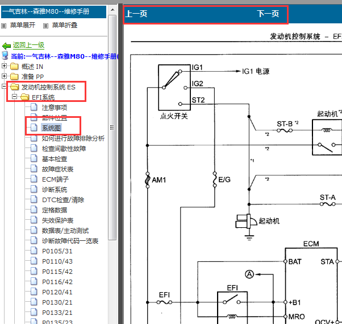The height and width of the screenshot is (324, 342).
Task: Click the page icon next to 注意事项
Action: click(34, 107)
